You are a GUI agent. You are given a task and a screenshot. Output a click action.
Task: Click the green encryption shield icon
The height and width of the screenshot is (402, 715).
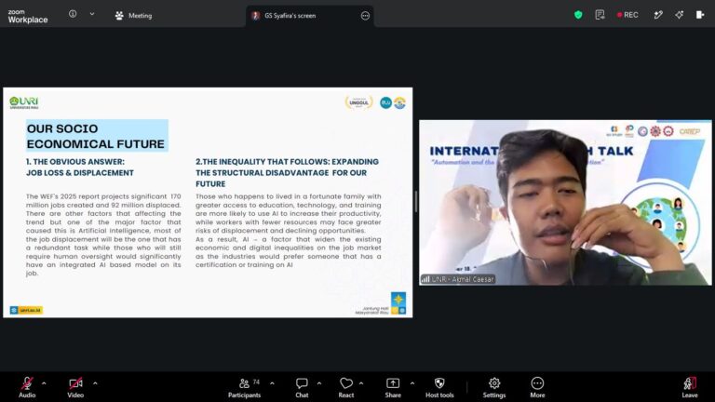(x=578, y=15)
